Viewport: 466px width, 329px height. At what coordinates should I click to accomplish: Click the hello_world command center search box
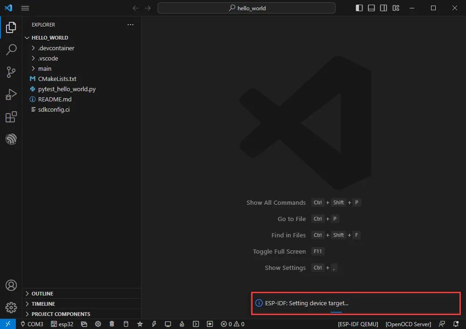click(247, 8)
